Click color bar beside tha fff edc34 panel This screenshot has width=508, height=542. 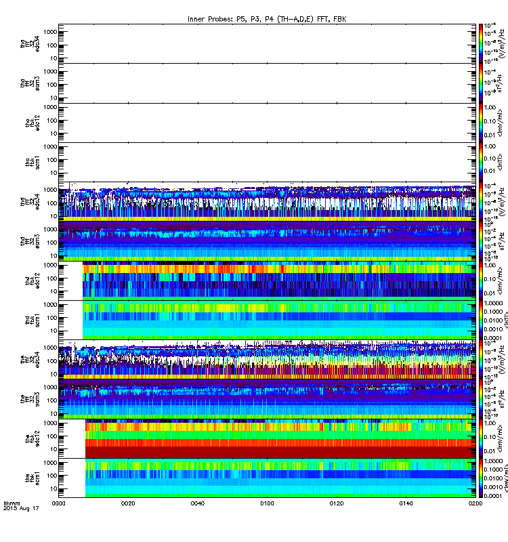pyautogui.click(x=481, y=43)
